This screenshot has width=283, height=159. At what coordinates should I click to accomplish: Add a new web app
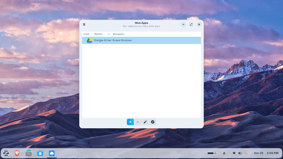(130, 122)
